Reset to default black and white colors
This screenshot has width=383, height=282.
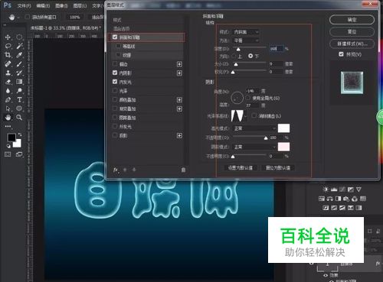tap(8, 146)
